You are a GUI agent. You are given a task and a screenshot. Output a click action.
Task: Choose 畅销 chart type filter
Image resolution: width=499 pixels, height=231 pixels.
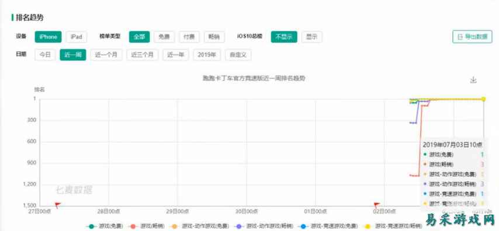214,37
